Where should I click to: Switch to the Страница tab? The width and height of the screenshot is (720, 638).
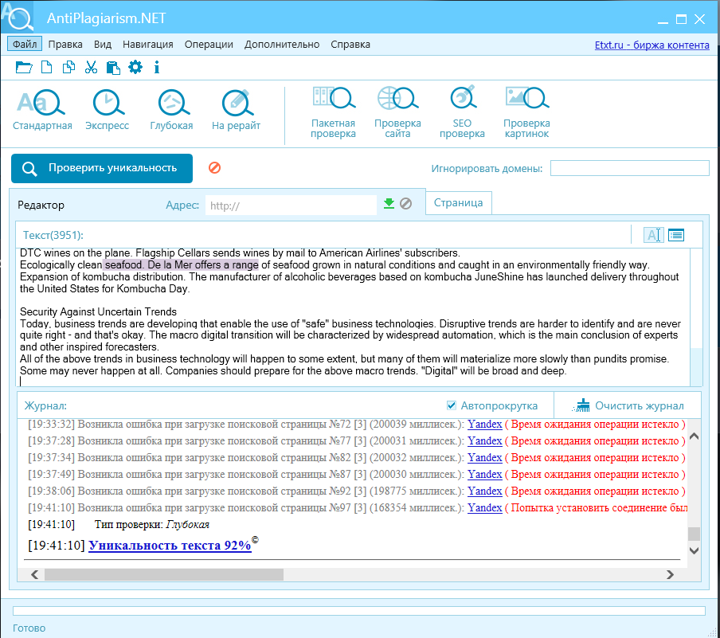(x=458, y=203)
